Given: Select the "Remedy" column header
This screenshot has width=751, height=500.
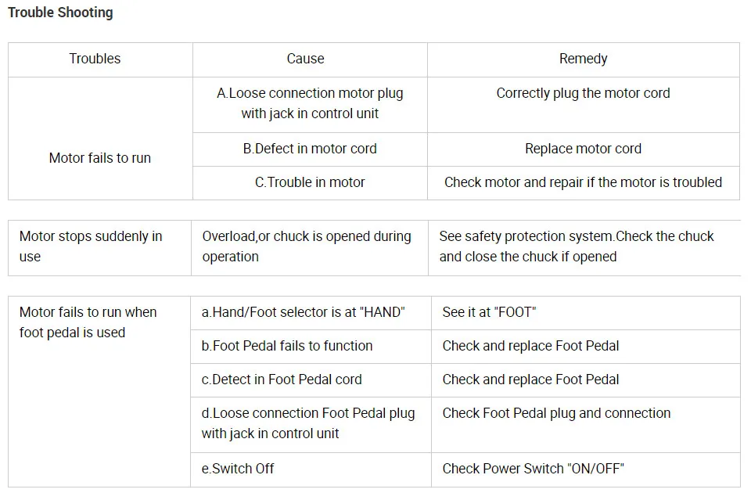Looking at the screenshot, I should coord(583,59).
